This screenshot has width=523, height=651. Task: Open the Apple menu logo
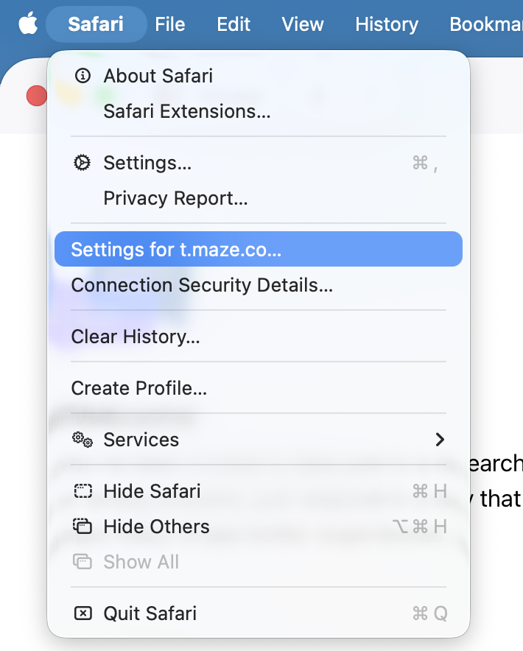pyautogui.click(x=28, y=24)
